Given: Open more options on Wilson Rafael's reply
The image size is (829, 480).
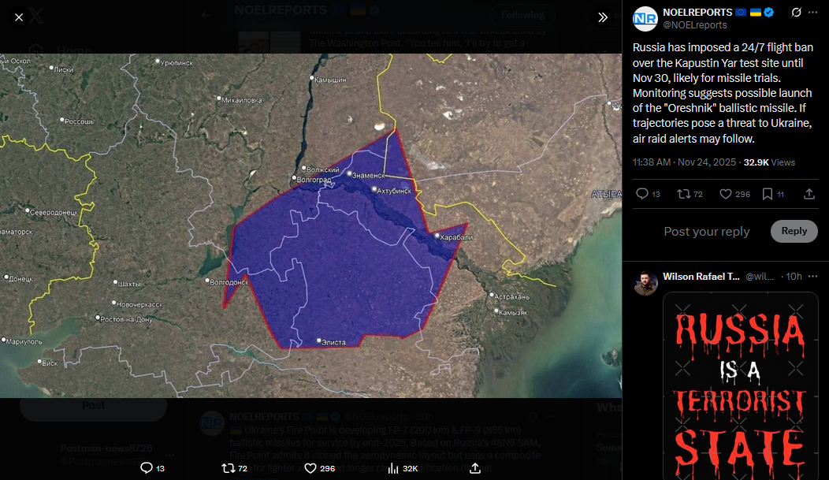Looking at the screenshot, I should (813, 277).
